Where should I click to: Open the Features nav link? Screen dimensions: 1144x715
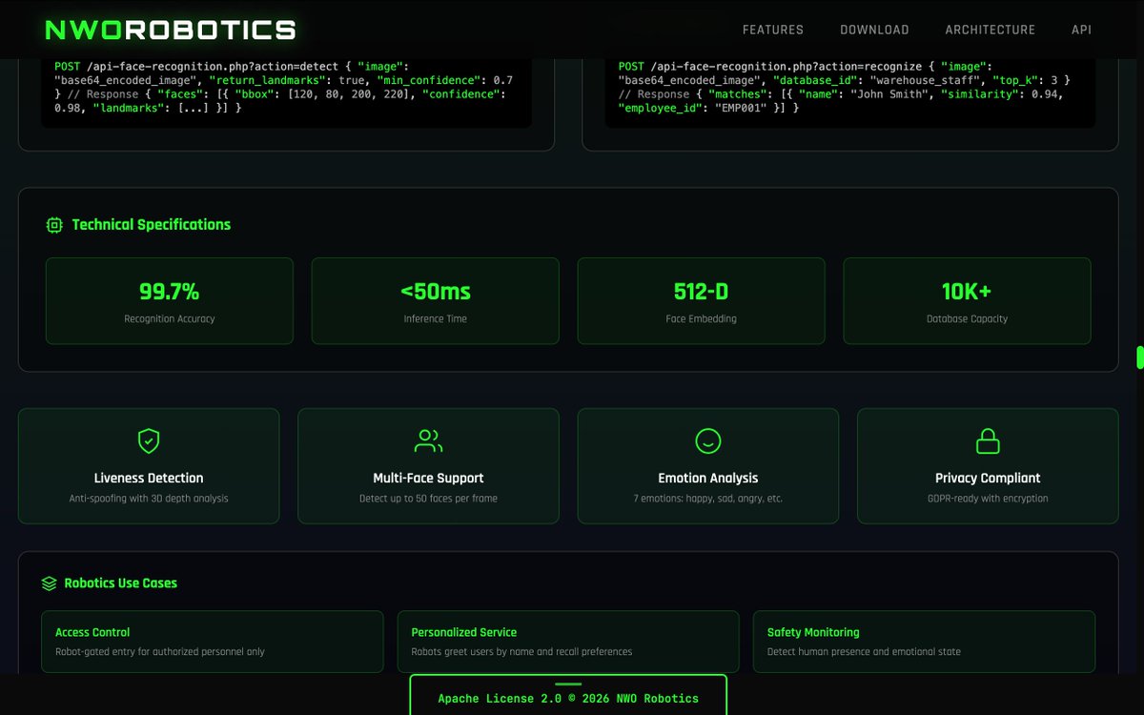tap(773, 30)
